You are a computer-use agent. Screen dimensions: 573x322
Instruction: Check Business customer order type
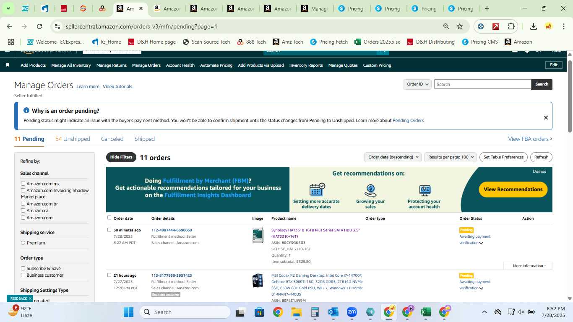click(23, 275)
